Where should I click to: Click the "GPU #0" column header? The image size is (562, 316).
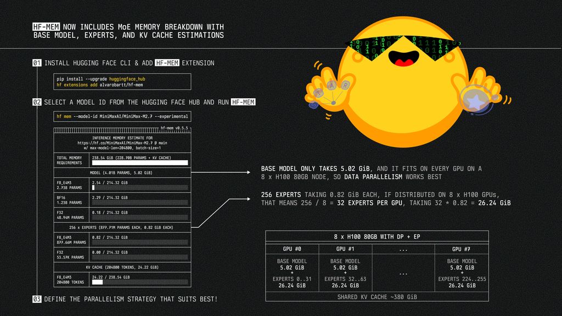click(292, 249)
